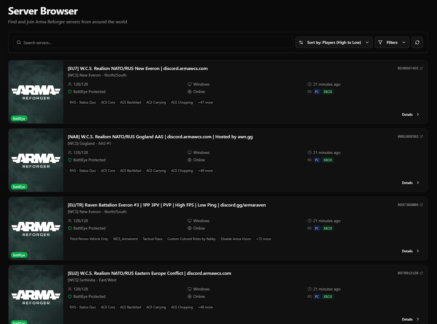
Task: Click the search magnifier icon
Action: (19, 42)
